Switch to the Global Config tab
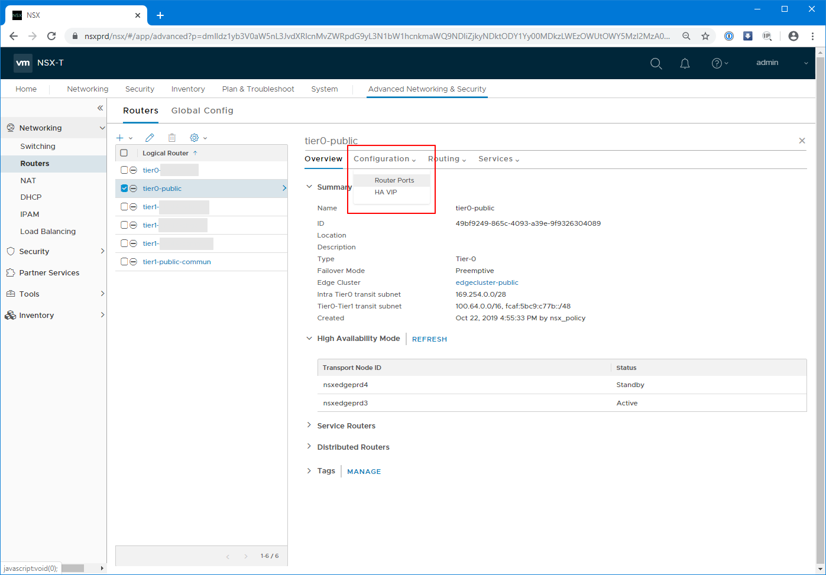The height and width of the screenshot is (575, 826). tap(202, 111)
